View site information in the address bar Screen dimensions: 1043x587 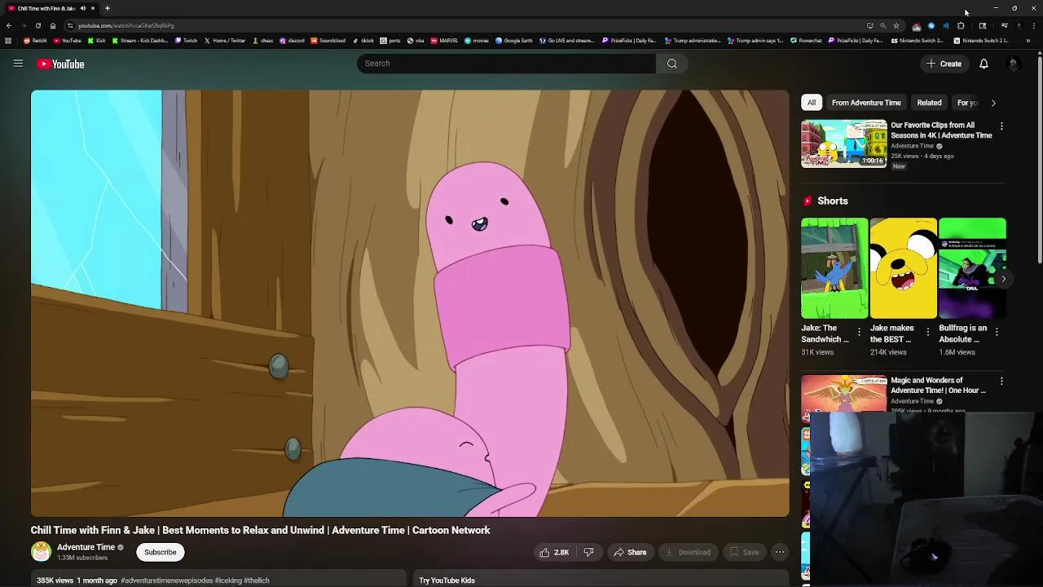tap(70, 25)
